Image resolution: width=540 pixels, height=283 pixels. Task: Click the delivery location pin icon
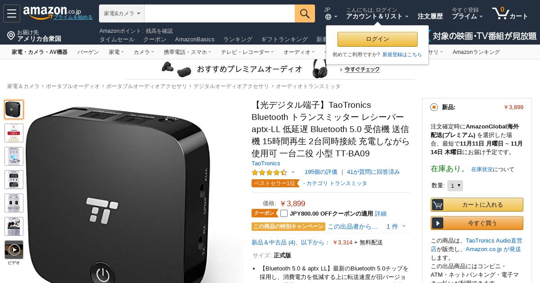(x=11, y=35)
